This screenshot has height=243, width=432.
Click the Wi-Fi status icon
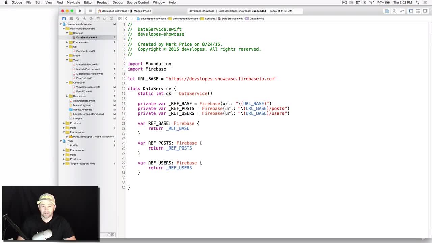(372, 2)
